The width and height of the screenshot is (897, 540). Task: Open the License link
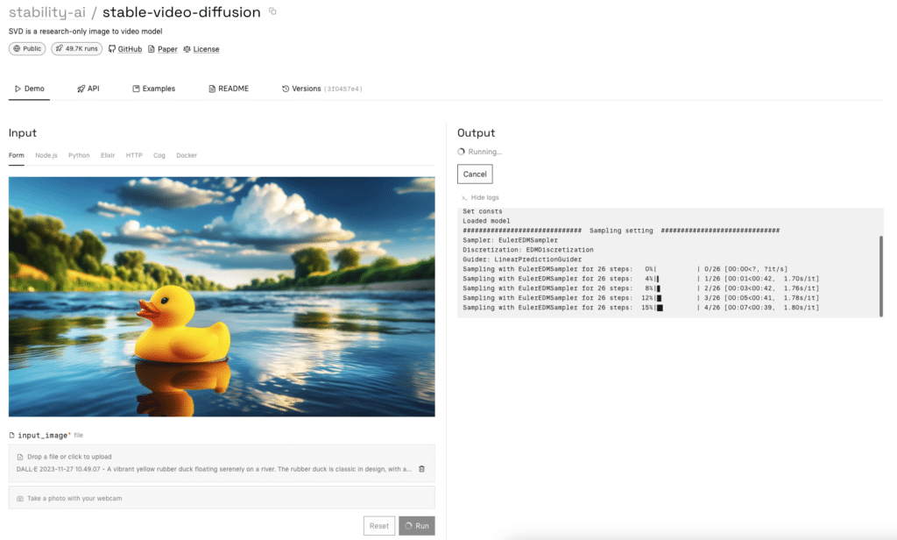206,49
